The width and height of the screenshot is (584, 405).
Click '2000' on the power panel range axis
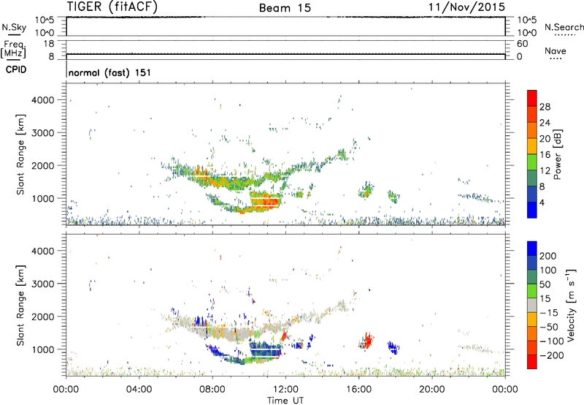(x=43, y=166)
